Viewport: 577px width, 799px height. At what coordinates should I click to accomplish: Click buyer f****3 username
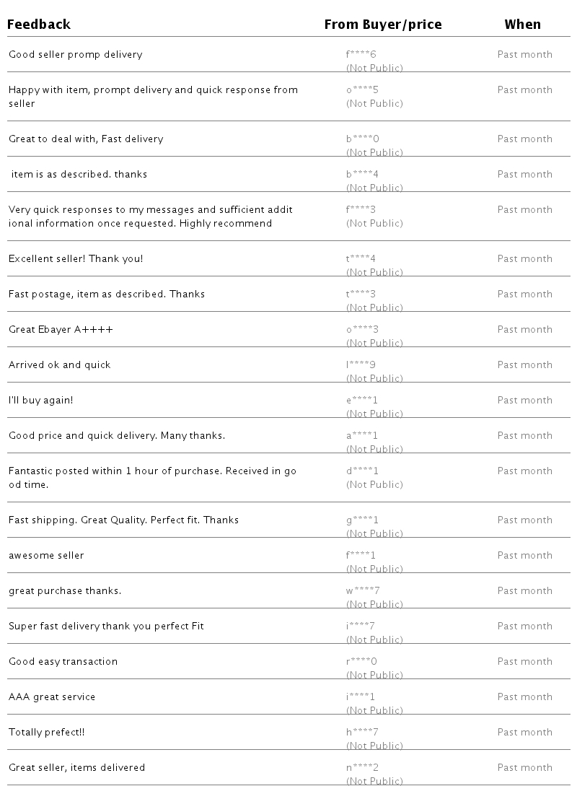(361, 210)
